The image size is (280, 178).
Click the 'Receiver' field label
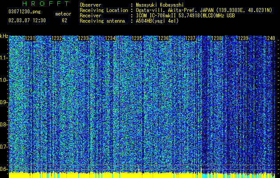click(90, 16)
